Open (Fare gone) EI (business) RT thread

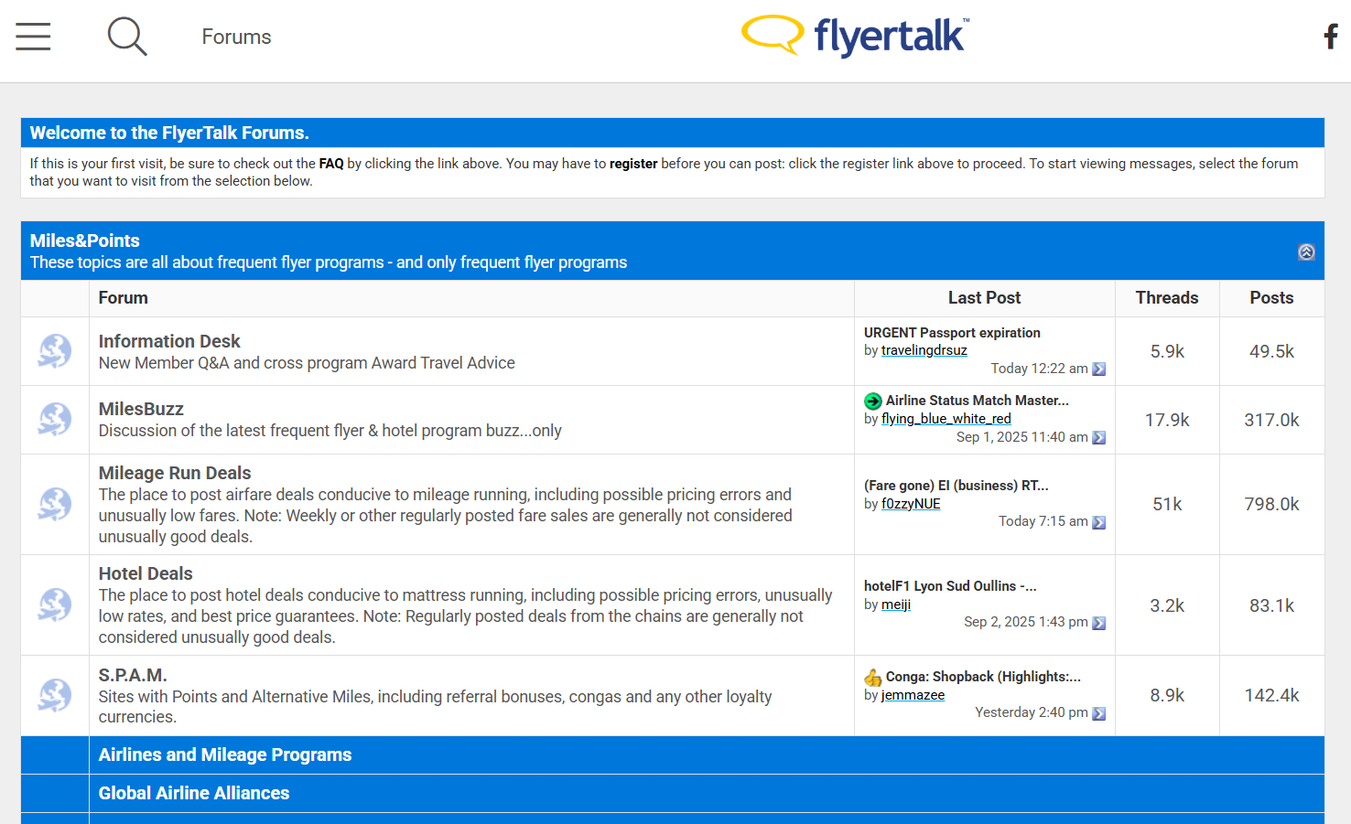pos(957,486)
